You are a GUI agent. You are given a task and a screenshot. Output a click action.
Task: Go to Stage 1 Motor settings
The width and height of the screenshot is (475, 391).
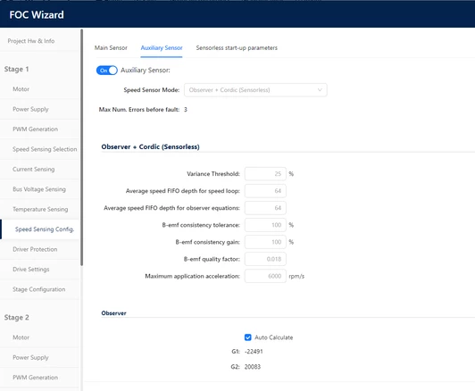click(21, 89)
